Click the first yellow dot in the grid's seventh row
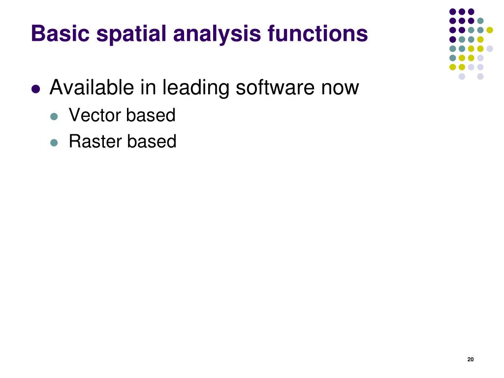This screenshot has height=378, width=504. (452, 67)
